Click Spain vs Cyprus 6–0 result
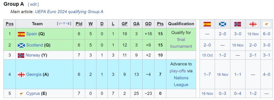The height and width of the screenshot is (100, 274). pos(267,34)
